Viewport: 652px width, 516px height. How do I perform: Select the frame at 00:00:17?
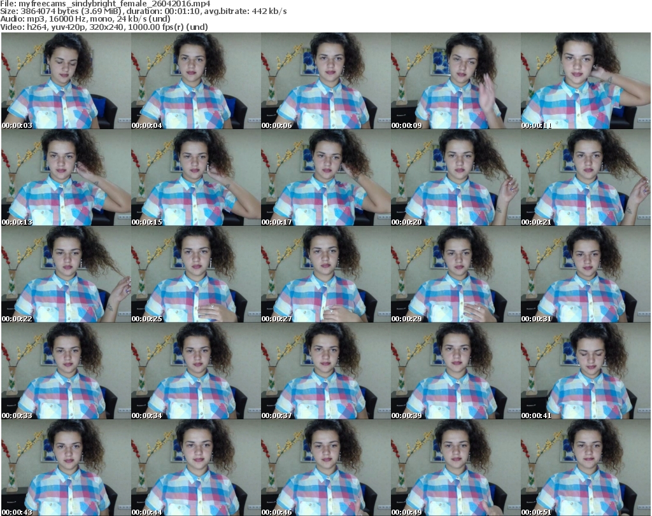pos(325,178)
